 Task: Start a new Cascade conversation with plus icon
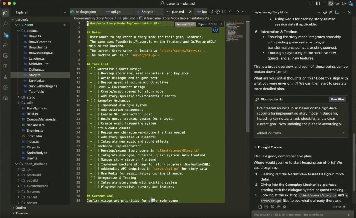319,12
